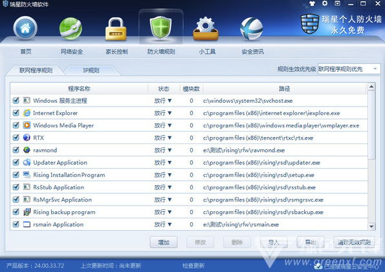Uncheck the Windows 服务主进程 rule
The image size is (385, 272).
coord(16,100)
